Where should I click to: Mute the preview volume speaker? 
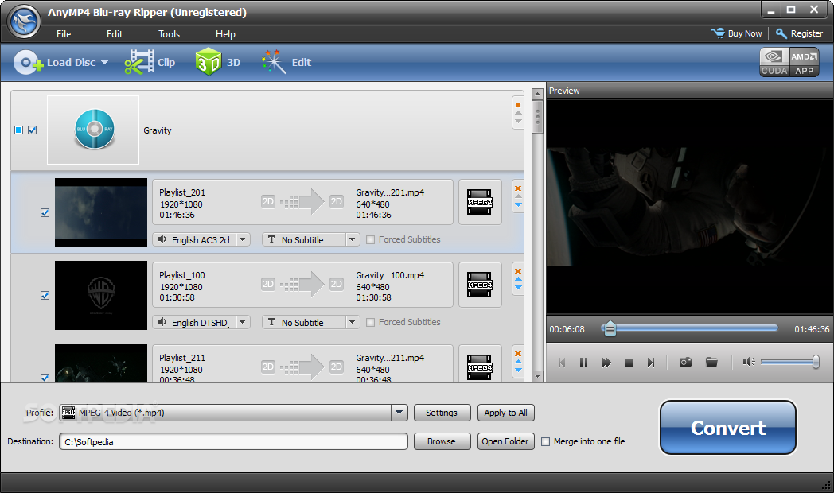(x=749, y=362)
